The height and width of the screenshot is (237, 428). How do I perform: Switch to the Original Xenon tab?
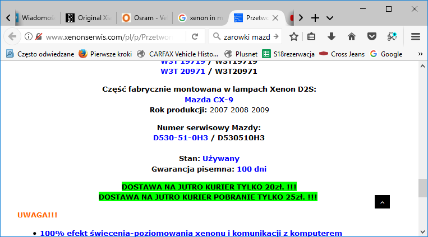tap(89, 17)
